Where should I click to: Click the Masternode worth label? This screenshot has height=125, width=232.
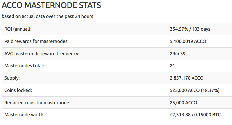point(25,115)
